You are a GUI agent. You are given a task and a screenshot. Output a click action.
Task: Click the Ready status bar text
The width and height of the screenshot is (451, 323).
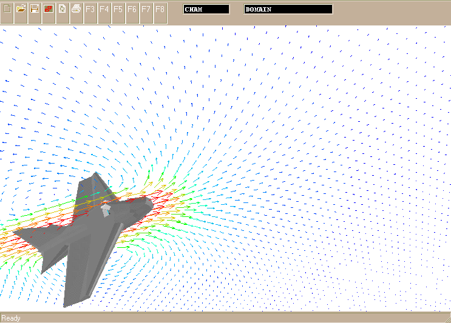[11, 318]
